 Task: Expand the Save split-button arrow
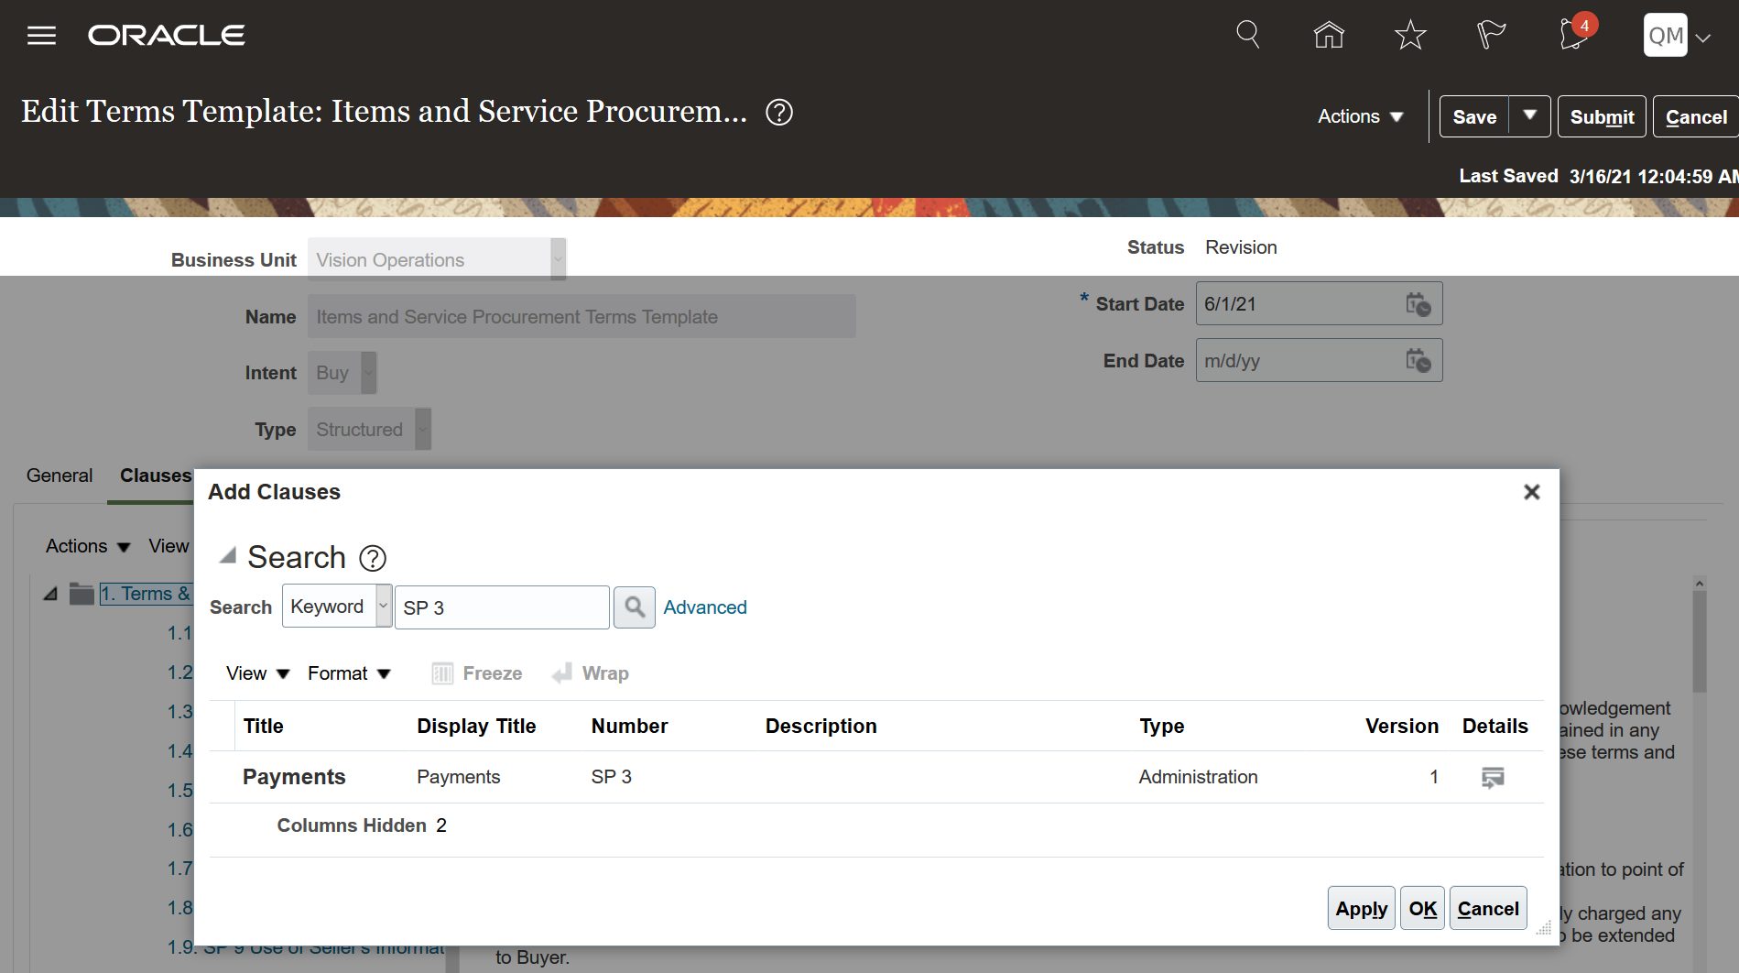[1529, 116]
